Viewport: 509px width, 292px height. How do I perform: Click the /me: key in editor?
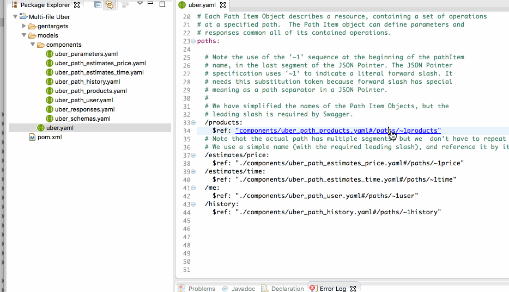tap(213, 188)
